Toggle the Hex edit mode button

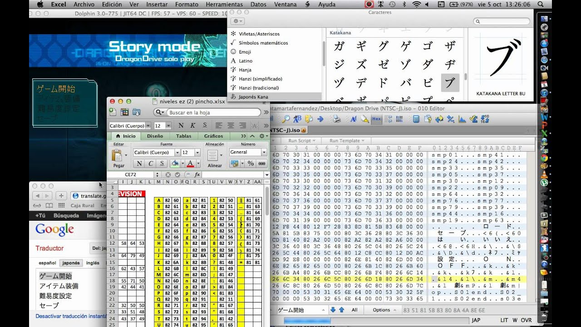coord(377,119)
